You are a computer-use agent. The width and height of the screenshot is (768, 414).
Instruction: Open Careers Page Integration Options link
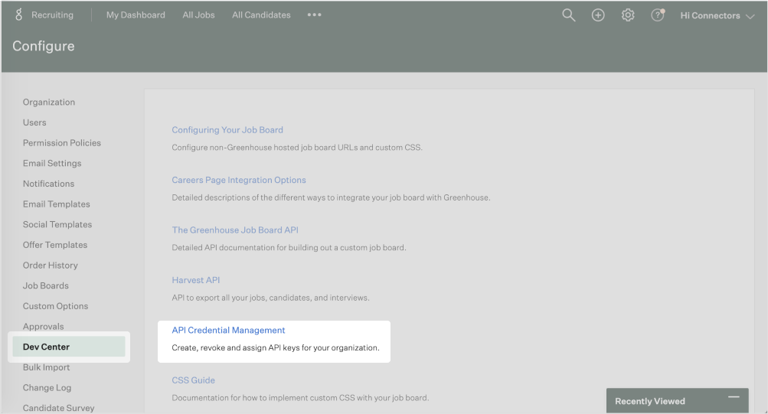(x=239, y=180)
